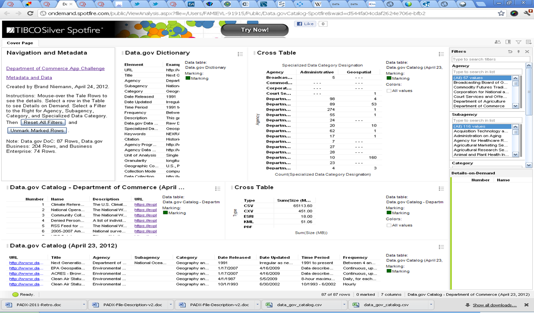Viewport: 534px width, 313px height.
Task: Open the Cover Page tab
Action: click(20, 43)
